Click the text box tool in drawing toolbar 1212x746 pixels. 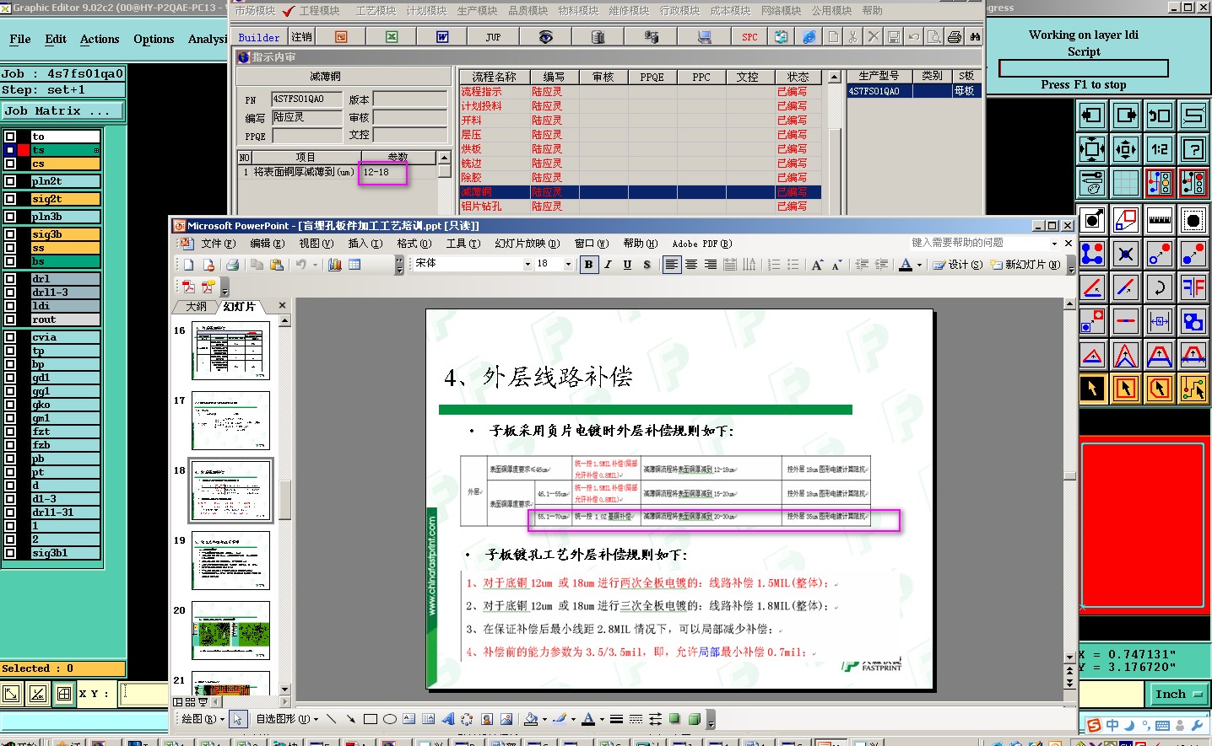(x=409, y=719)
